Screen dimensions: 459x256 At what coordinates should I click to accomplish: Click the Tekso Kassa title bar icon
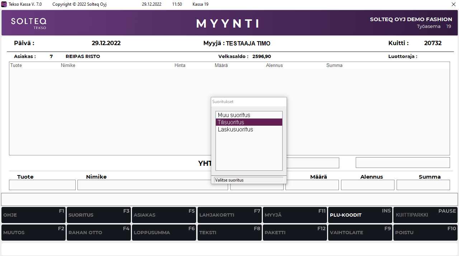4,4
